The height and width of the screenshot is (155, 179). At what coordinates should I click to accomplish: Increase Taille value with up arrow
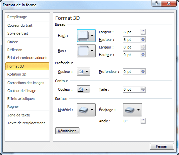143,88
